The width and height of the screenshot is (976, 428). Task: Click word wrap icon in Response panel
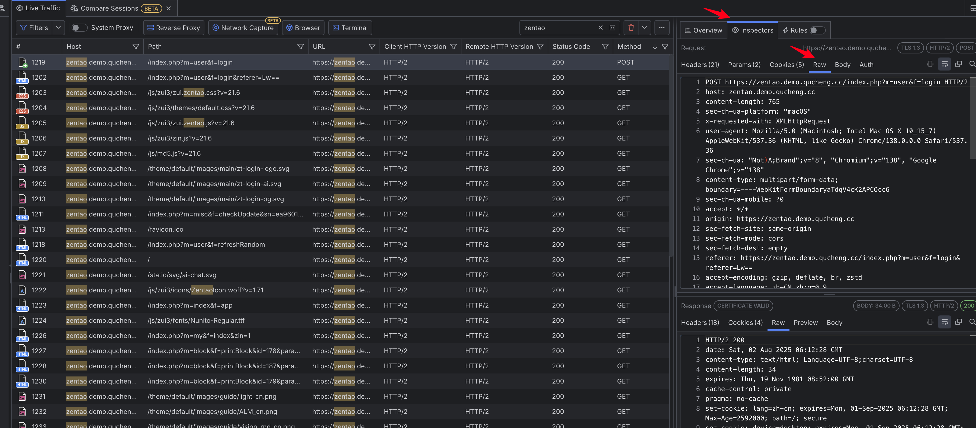pos(945,322)
